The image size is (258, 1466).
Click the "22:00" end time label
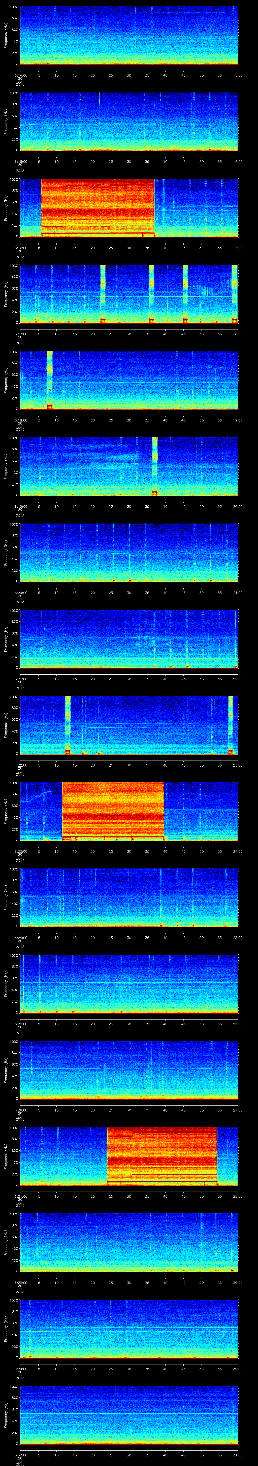coord(238,679)
